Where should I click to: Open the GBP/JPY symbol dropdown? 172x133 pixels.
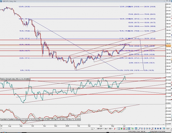(100, 129)
